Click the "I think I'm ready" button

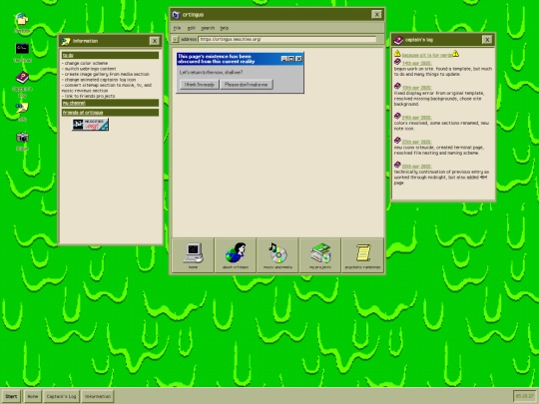[x=200, y=85]
